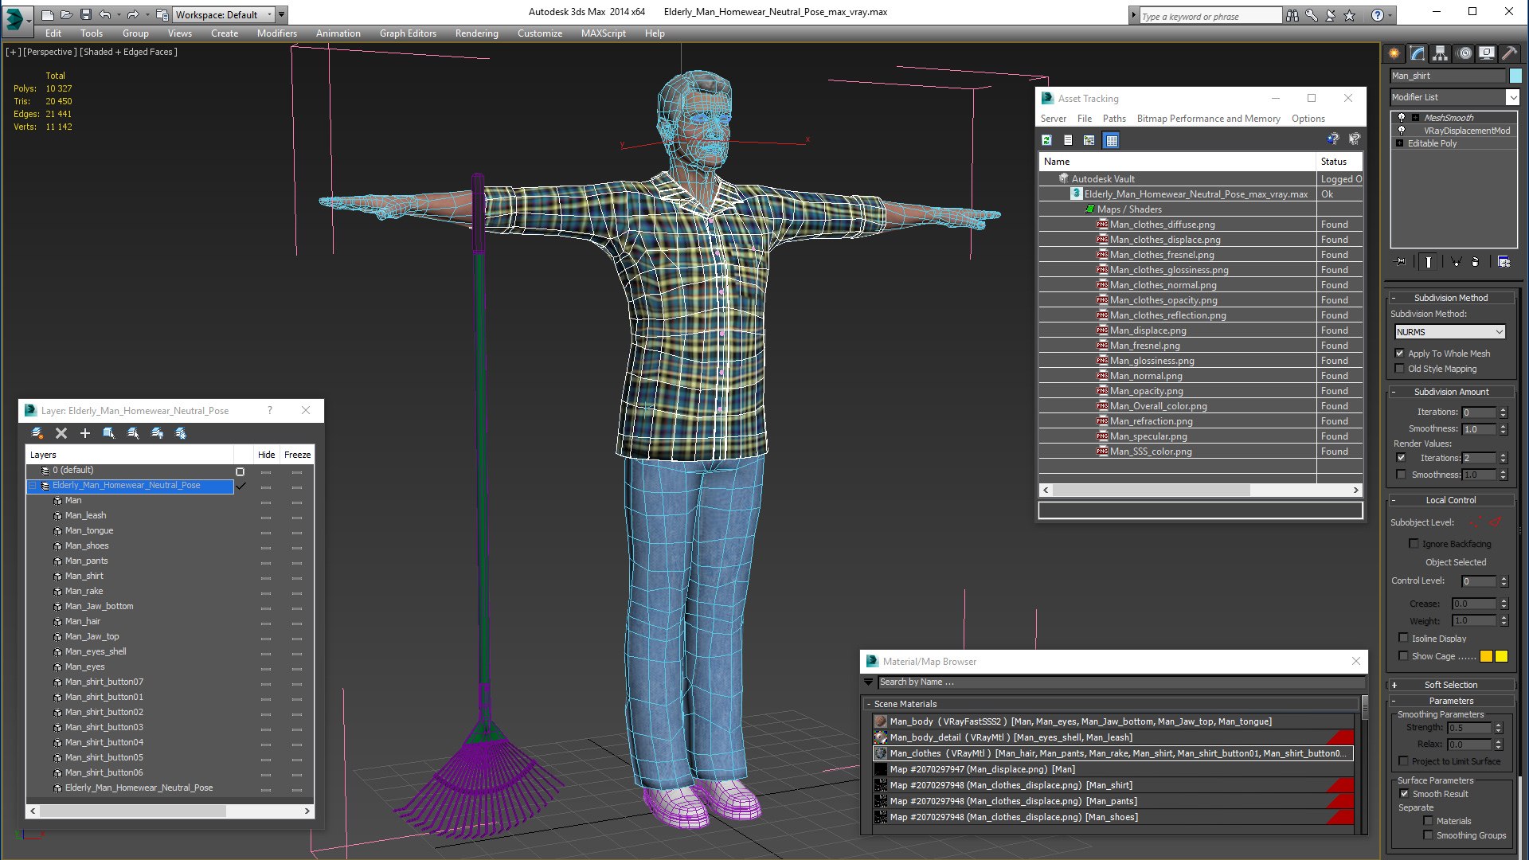Open the Modifiers menu

[276, 33]
